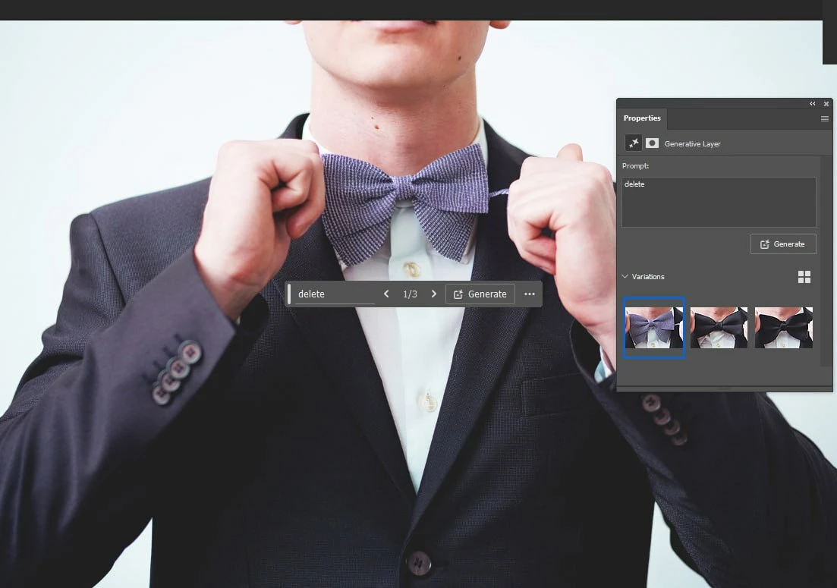Go to next variation in task bar
This screenshot has height=588, width=837.
433,294
